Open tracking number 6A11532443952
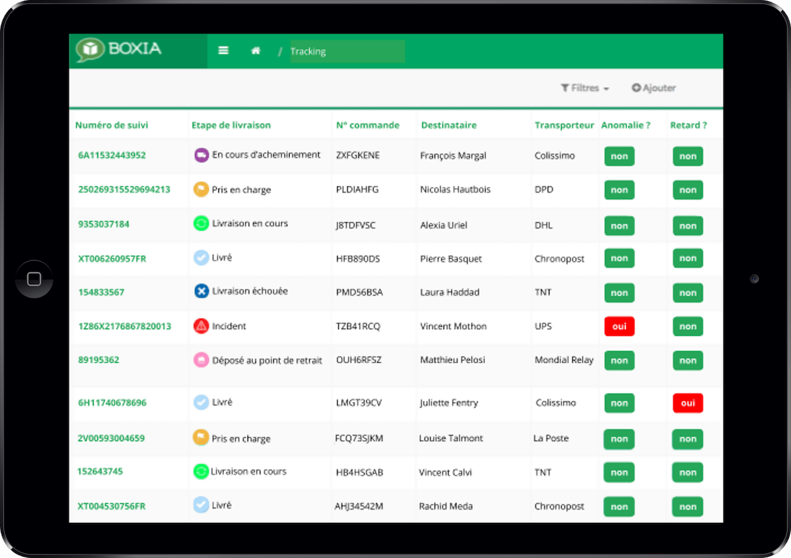Image resolution: width=791 pixels, height=558 pixels. 112,155
